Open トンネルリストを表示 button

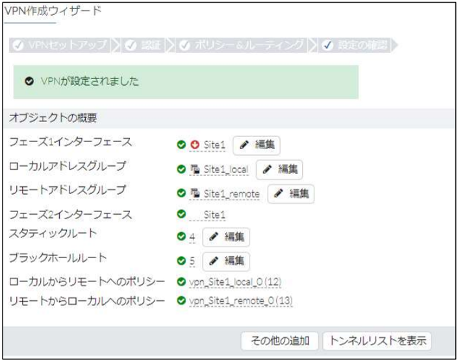point(377,341)
